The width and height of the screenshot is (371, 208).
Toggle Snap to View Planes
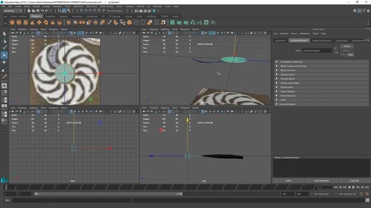[99, 10]
